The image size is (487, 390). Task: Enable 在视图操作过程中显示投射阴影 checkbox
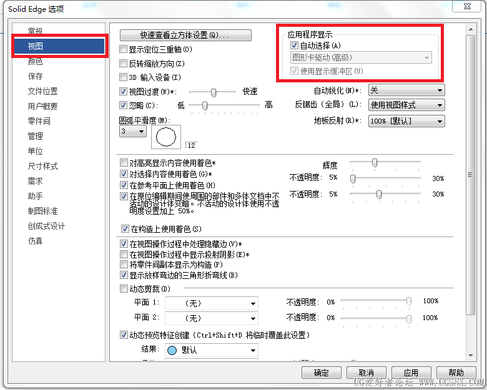[x=124, y=255]
